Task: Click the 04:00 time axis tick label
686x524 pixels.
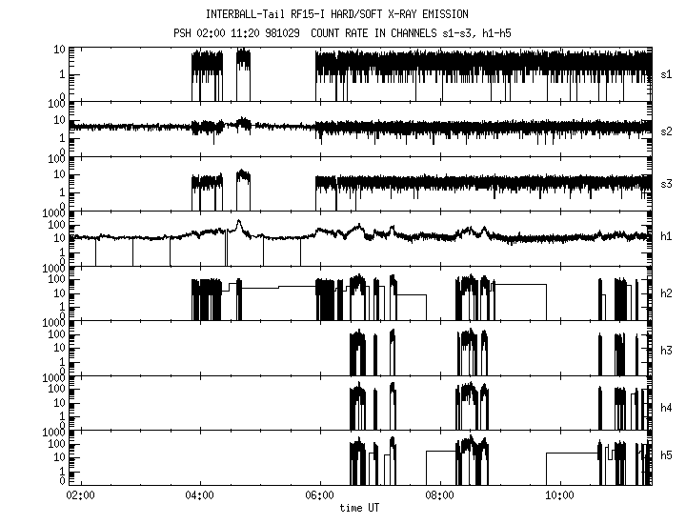Action: click(199, 495)
